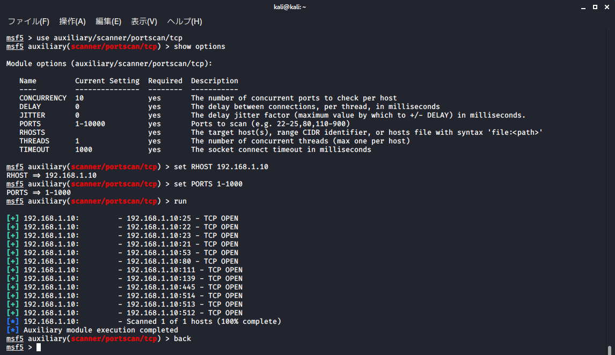The height and width of the screenshot is (355, 615).
Task: Open the ファイル(F) menu
Action: [28, 21]
